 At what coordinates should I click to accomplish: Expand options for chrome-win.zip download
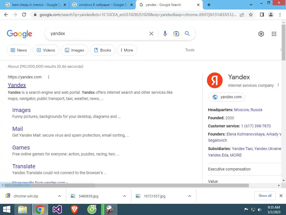(59, 196)
